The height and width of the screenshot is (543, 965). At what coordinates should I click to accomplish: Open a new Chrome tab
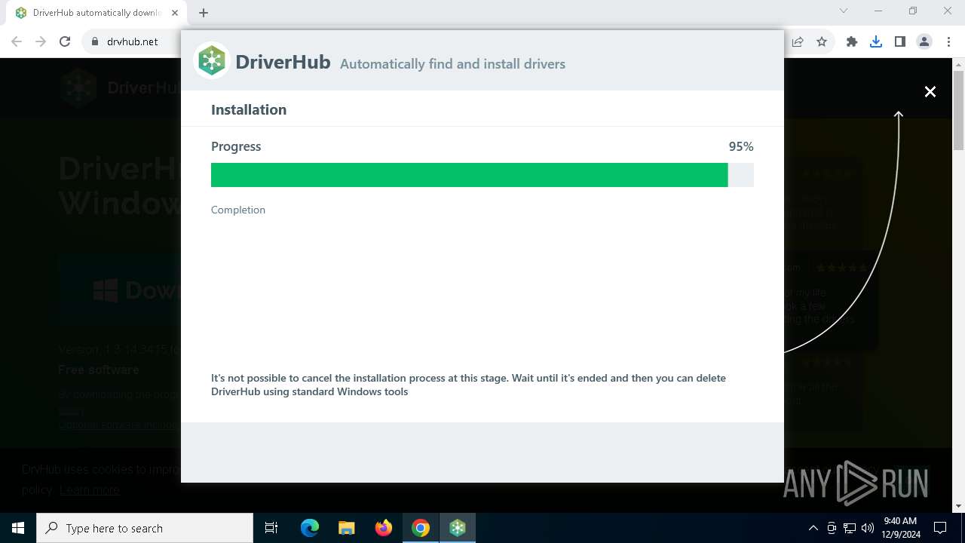click(x=204, y=12)
